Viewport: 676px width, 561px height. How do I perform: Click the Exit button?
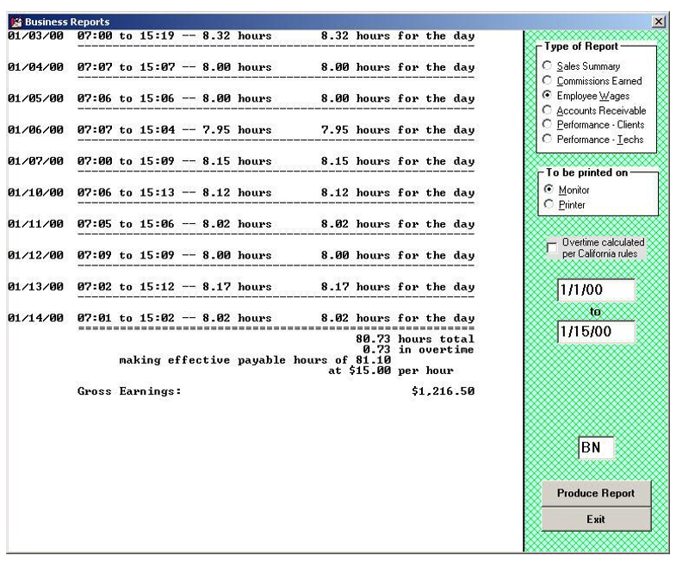coord(596,520)
